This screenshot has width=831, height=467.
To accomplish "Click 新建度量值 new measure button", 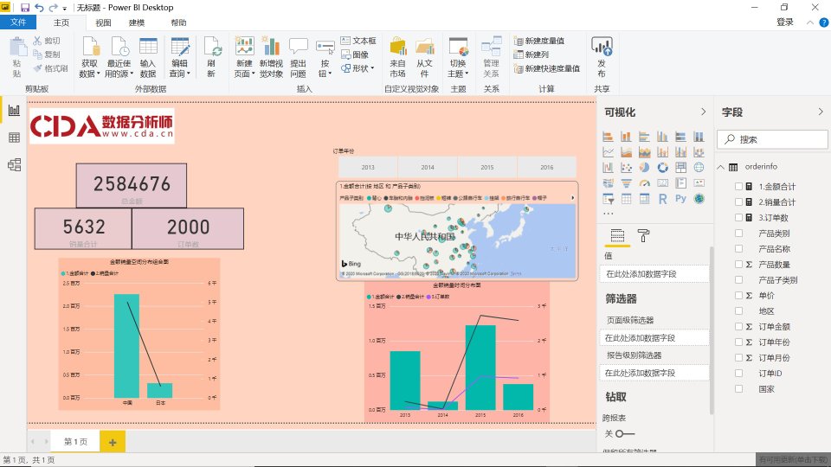I will pyautogui.click(x=538, y=41).
